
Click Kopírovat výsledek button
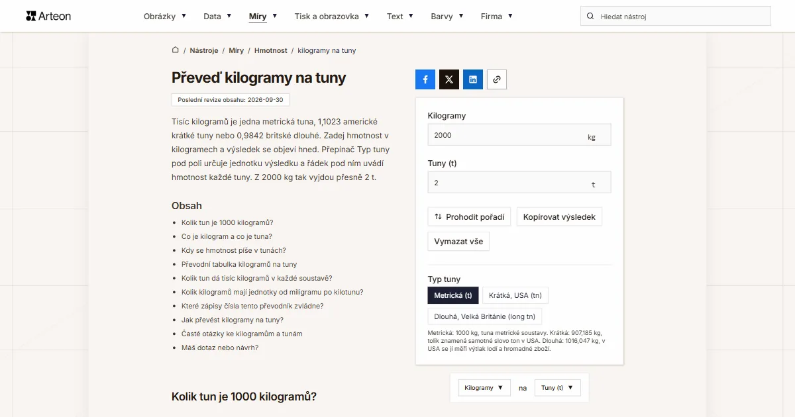[x=559, y=216]
